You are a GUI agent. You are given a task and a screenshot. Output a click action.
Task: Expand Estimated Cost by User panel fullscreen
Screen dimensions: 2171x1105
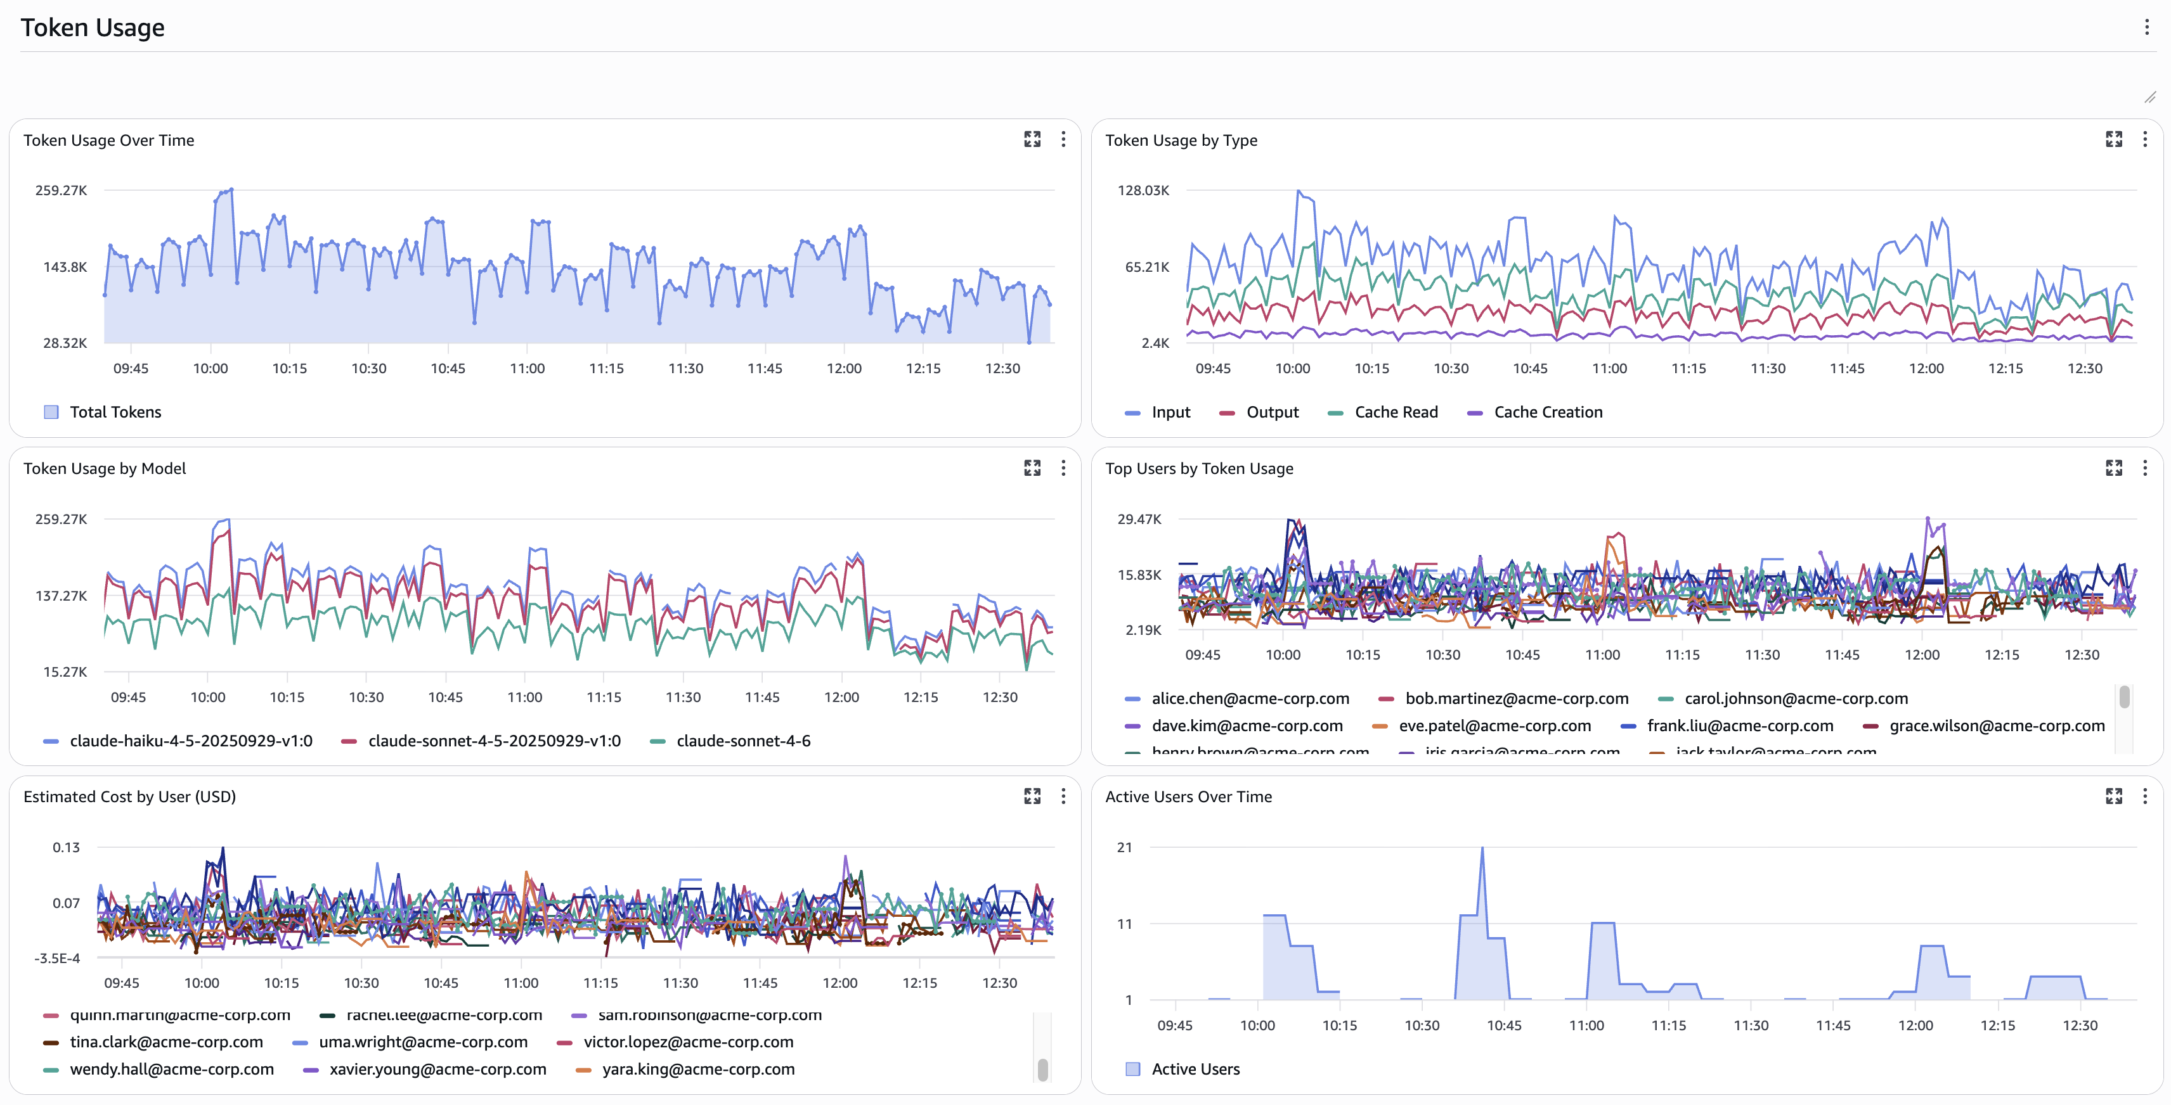click(1032, 796)
